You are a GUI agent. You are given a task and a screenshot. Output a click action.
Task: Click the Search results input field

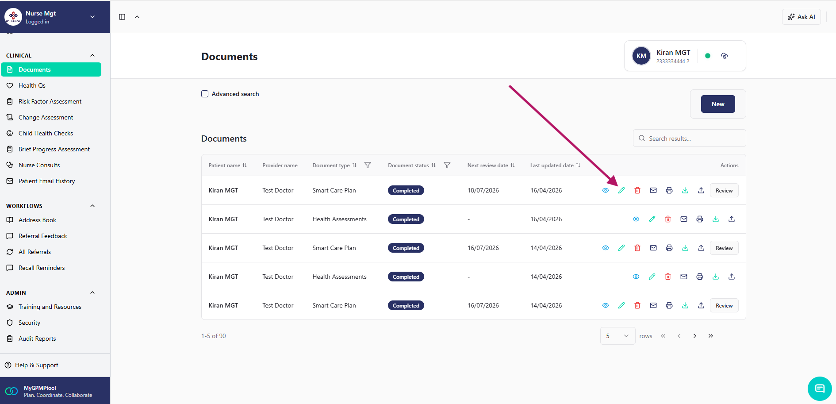pyautogui.click(x=694, y=139)
